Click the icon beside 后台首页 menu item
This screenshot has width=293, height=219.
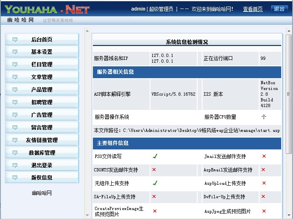click(15, 39)
